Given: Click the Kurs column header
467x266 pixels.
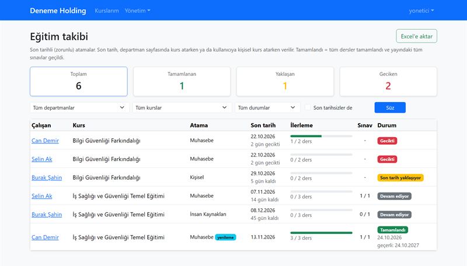Looking at the screenshot, I should click(x=79, y=125).
